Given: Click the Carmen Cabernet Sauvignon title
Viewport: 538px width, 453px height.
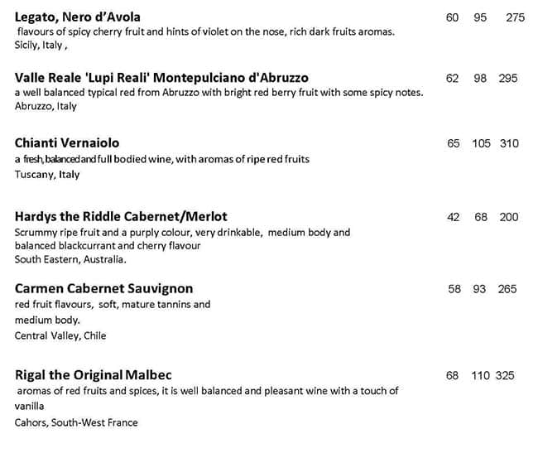Looking at the screenshot, I should [x=103, y=288].
